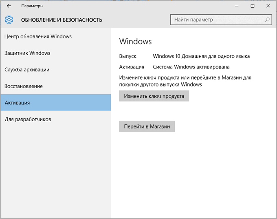Click the settings gear icon
This screenshot has width=277, height=219.
coord(9,20)
